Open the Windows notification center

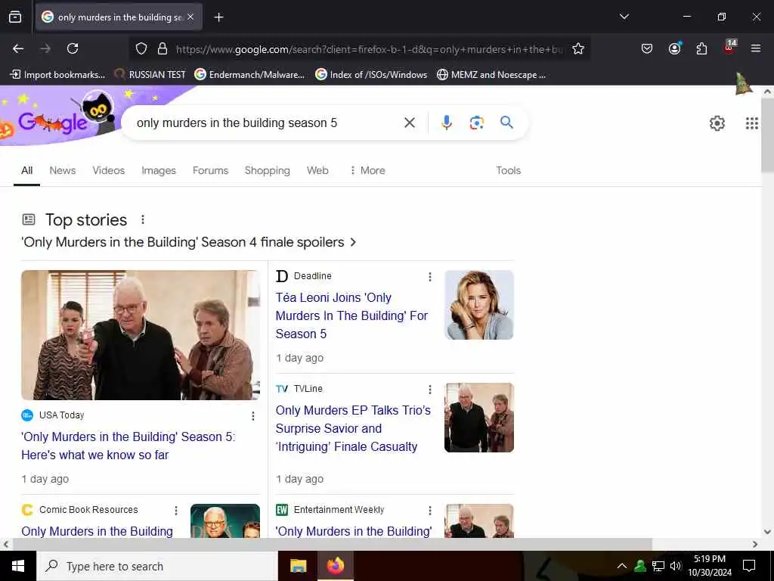749,566
